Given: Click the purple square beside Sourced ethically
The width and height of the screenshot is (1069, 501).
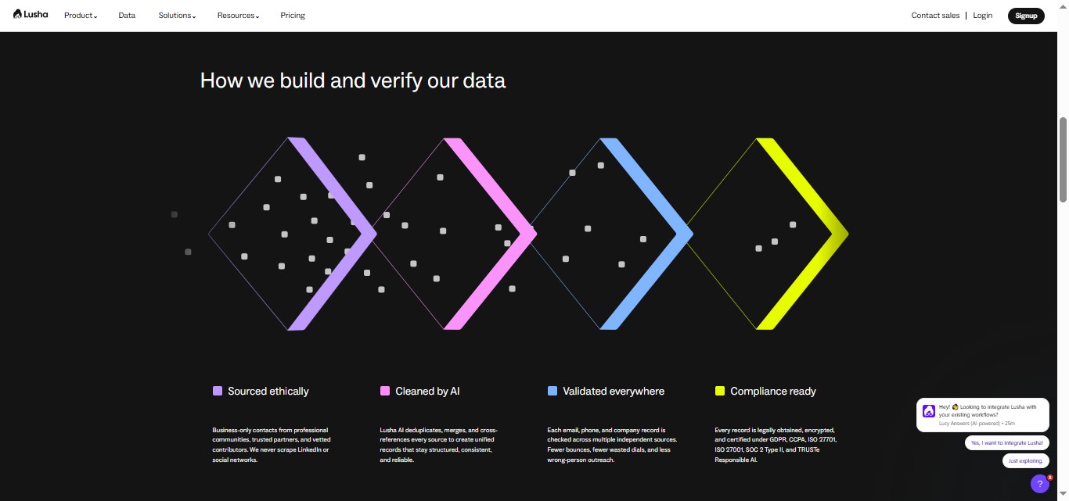Looking at the screenshot, I should (218, 391).
